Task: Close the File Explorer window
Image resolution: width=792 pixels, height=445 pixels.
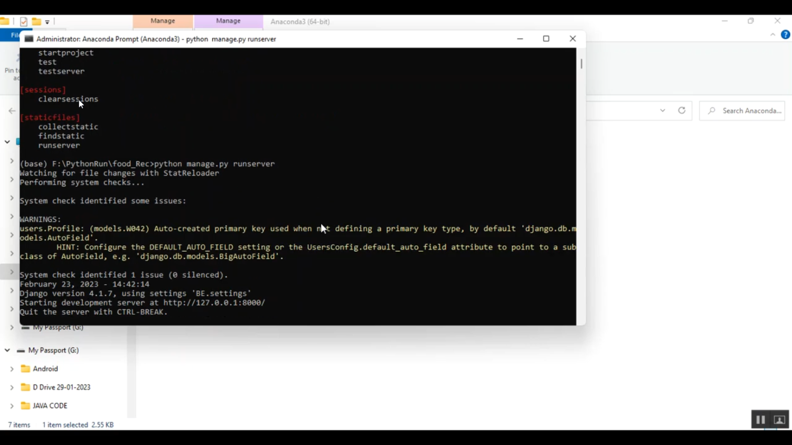Action: [777, 21]
